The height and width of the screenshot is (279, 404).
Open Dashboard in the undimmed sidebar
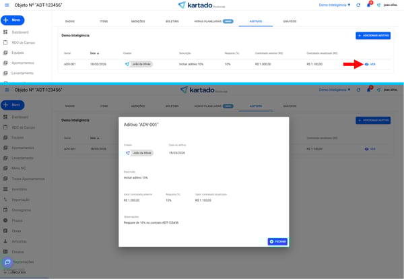[x=16, y=32]
